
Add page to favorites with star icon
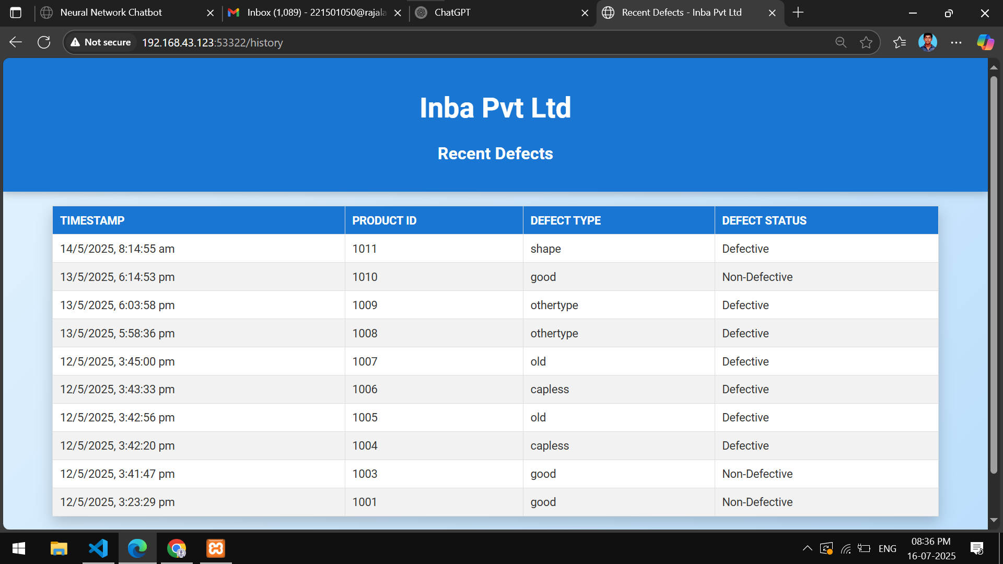click(866, 42)
